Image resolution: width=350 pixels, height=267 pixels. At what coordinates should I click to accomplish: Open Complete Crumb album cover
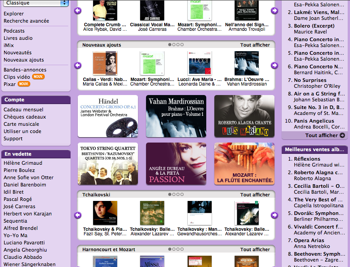pos(105,10)
